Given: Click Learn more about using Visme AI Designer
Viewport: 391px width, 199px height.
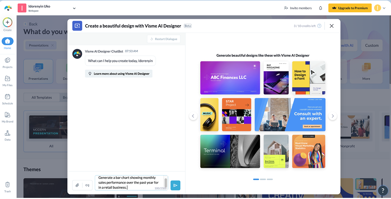Looking at the screenshot, I should pyautogui.click(x=119, y=73).
